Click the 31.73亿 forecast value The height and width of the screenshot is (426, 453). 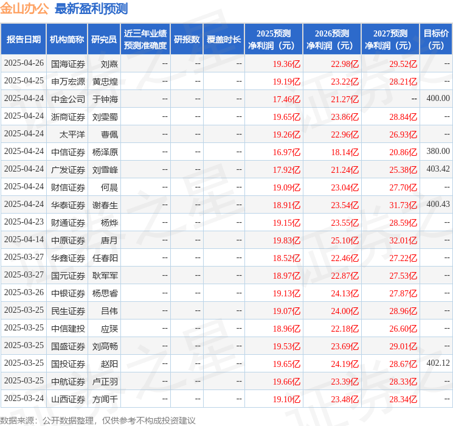tap(403, 205)
